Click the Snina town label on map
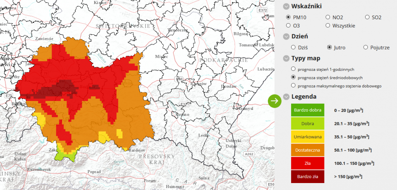Viewport: 397px width, 190px height. point(204,178)
